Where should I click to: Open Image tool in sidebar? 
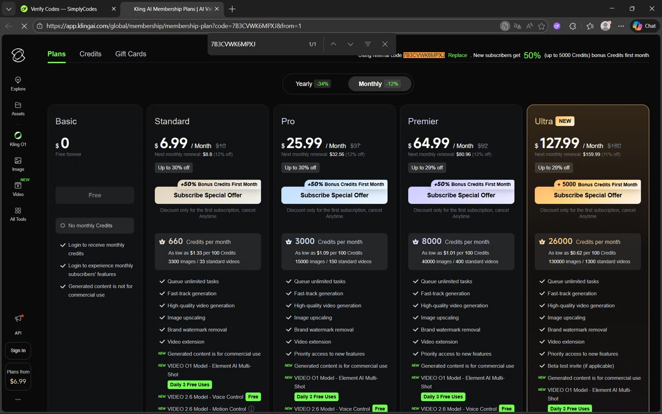point(18,164)
